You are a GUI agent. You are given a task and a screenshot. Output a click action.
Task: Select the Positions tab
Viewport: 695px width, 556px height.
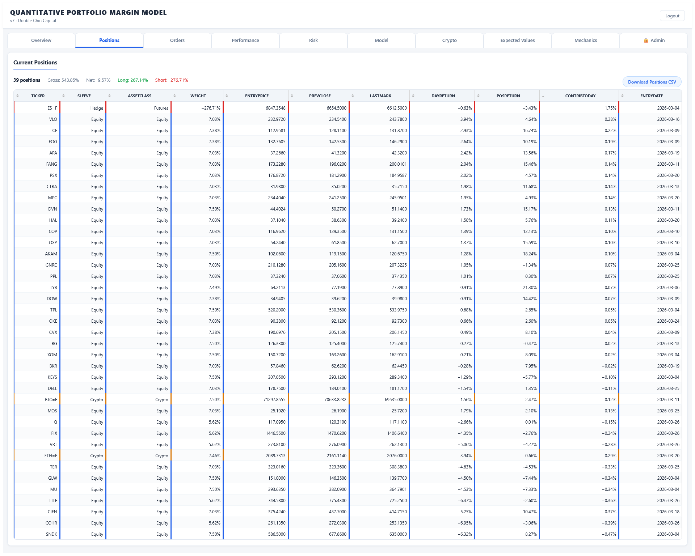click(x=109, y=41)
